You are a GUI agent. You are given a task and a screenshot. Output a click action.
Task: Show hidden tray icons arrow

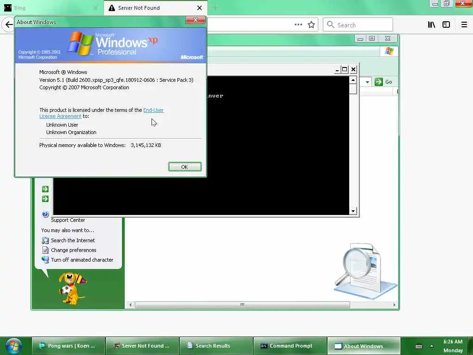pos(432,346)
